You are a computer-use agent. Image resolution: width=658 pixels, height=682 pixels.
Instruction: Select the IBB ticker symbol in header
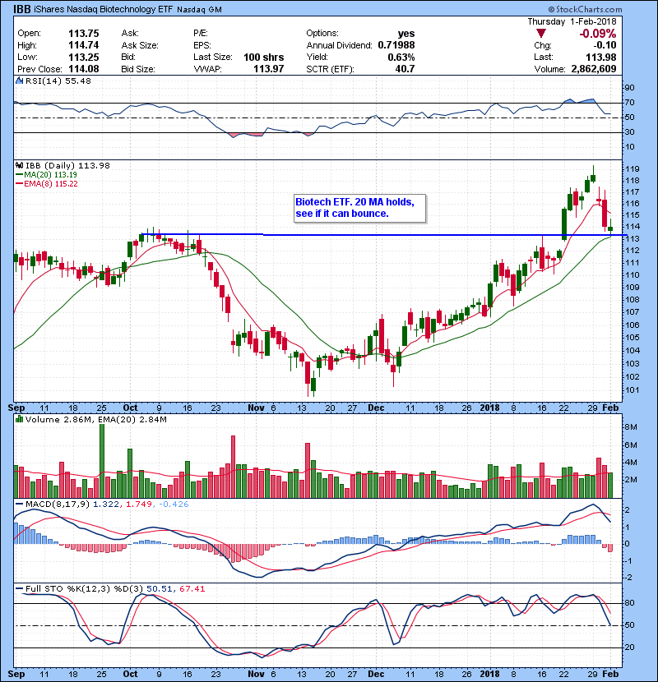click(x=21, y=9)
